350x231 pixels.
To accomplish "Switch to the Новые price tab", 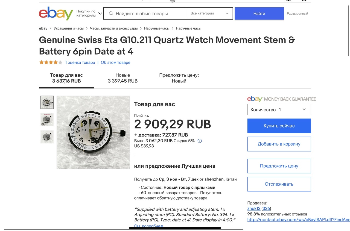I will click(123, 78).
